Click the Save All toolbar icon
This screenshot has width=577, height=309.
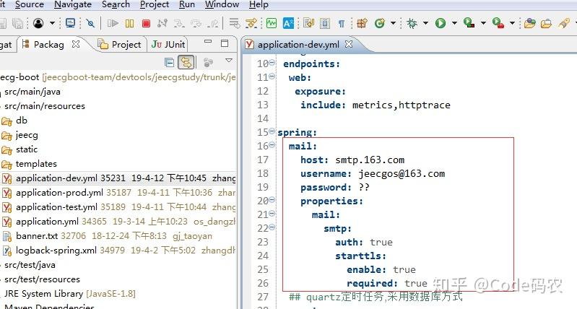pyautogui.click(x=17, y=24)
